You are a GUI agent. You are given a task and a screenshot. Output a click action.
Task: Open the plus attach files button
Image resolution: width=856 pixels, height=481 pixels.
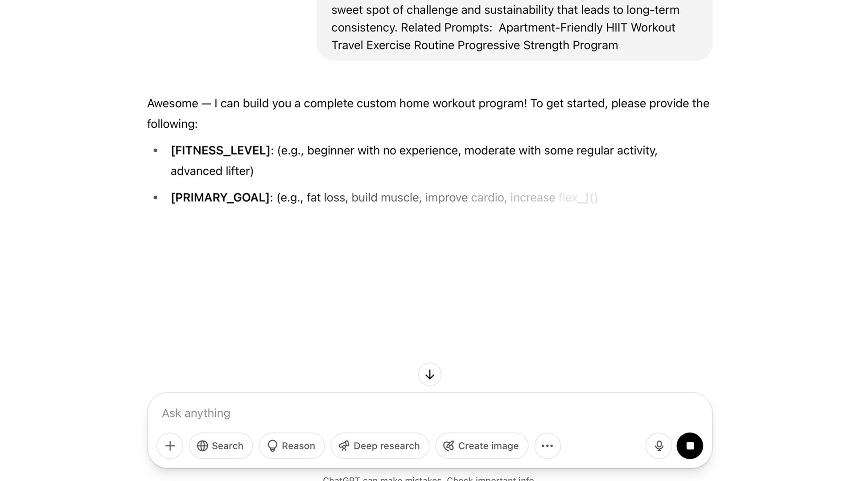tap(170, 446)
